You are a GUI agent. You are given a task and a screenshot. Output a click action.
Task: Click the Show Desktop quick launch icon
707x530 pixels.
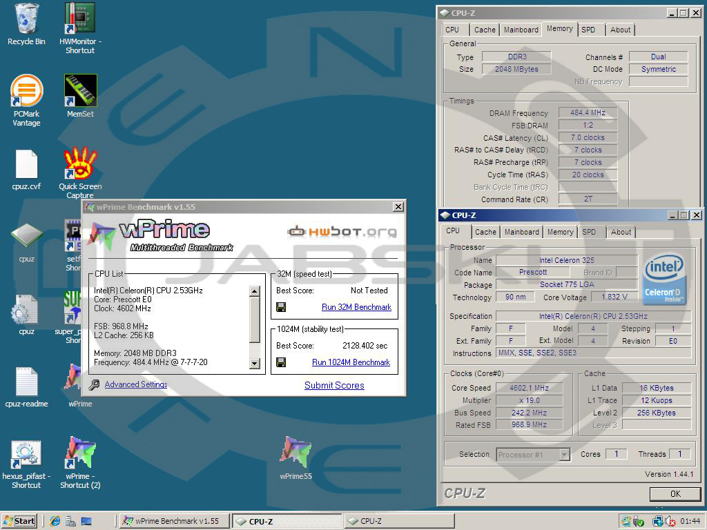coord(86,522)
